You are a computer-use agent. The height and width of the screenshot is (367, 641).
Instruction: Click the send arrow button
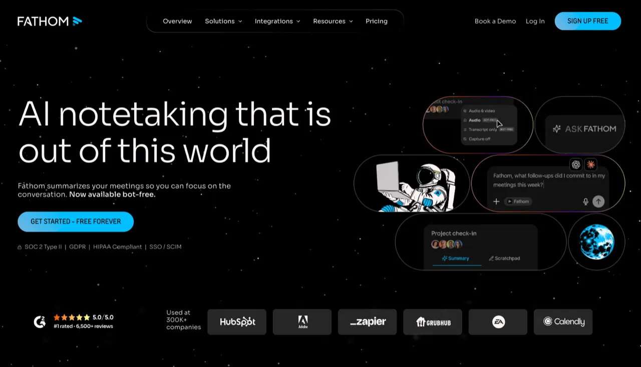[598, 201]
